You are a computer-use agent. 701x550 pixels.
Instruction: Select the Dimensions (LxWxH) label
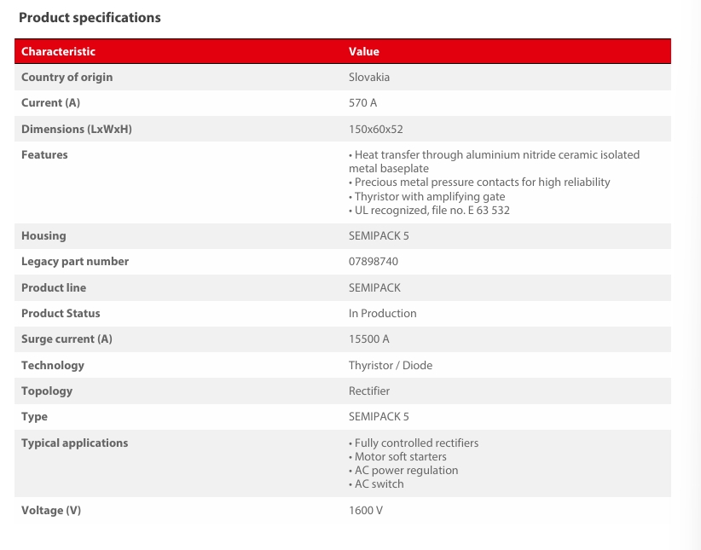pos(77,129)
